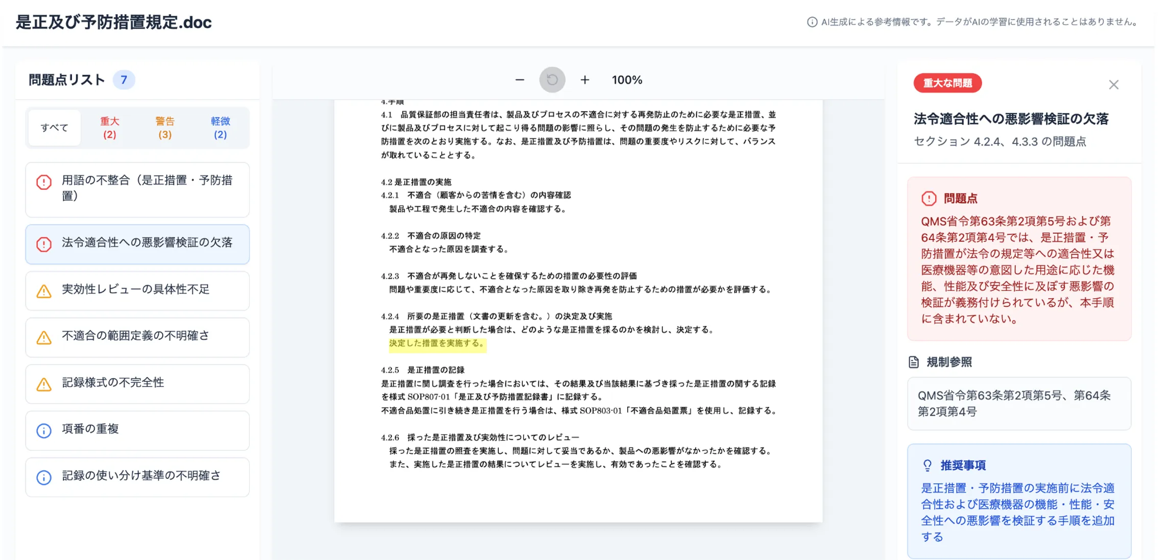Click lightbulb icon beside 推奨事項
1170x560 pixels.
click(928, 466)
